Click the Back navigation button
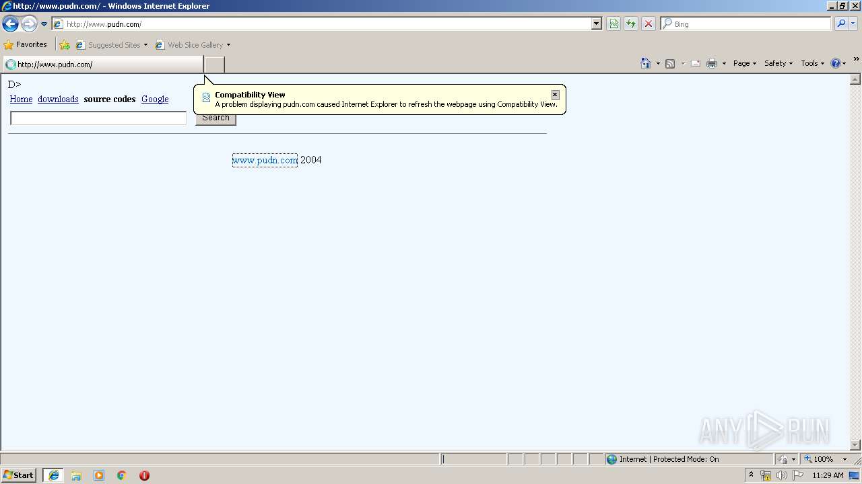The image size is (862, 484). pyautogui.click(x=10, y=24)
